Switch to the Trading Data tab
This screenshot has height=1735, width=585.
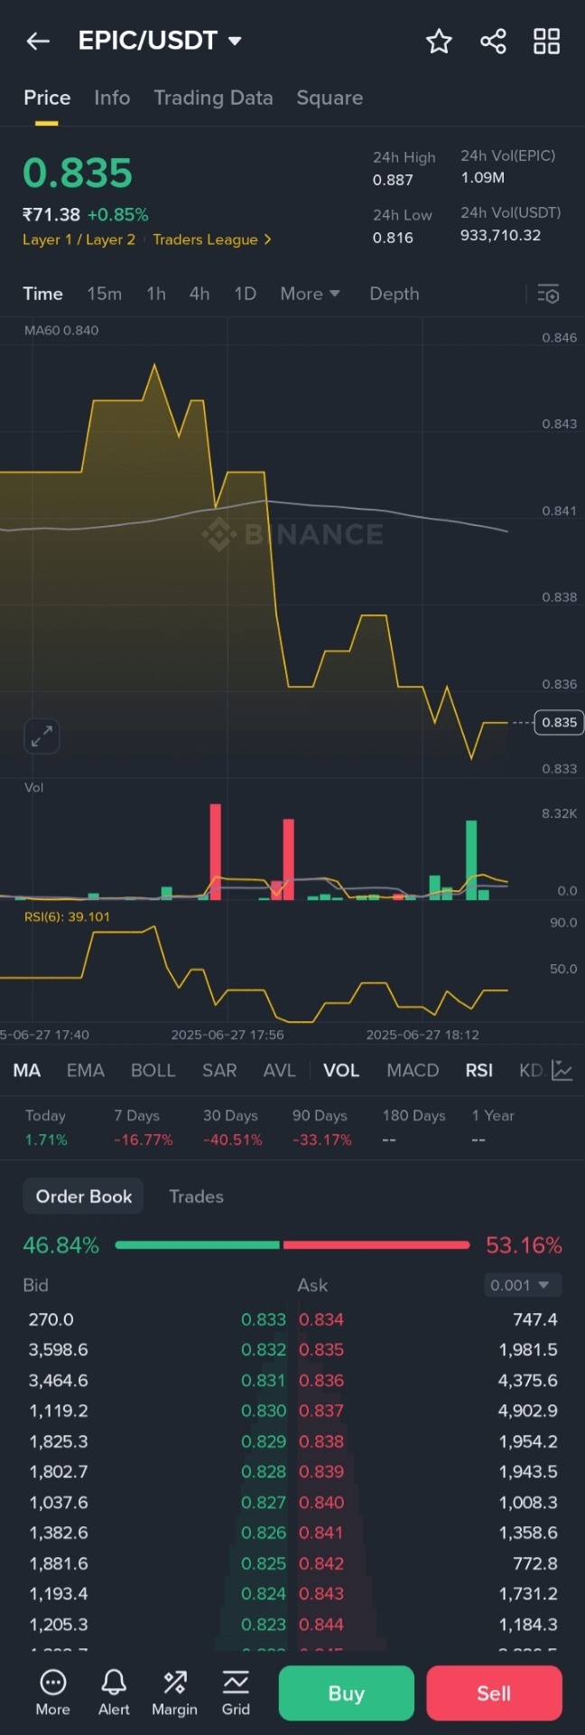[x=213, y=98]
